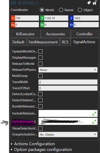Open expand editor for ExcludeReleasing field
Viewport: 100px width, 153px height.
pos(94,113)
